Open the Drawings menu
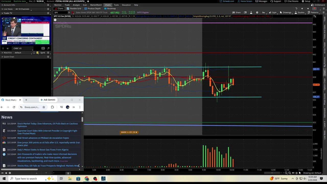 tap(286, 13)
